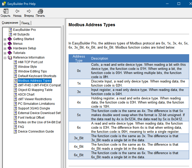The image size is (192, 168).
Task: Click the 6x_Bit address type cell
Action: point(79,155)
